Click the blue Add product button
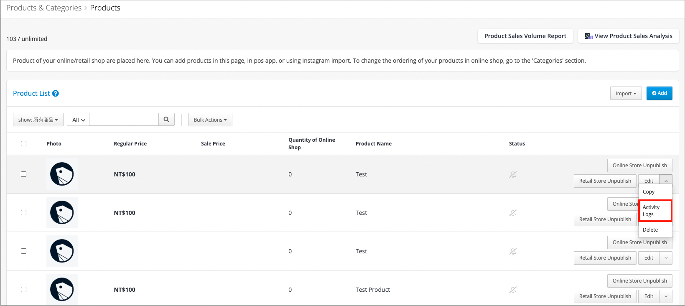 (x=659, y=93)
